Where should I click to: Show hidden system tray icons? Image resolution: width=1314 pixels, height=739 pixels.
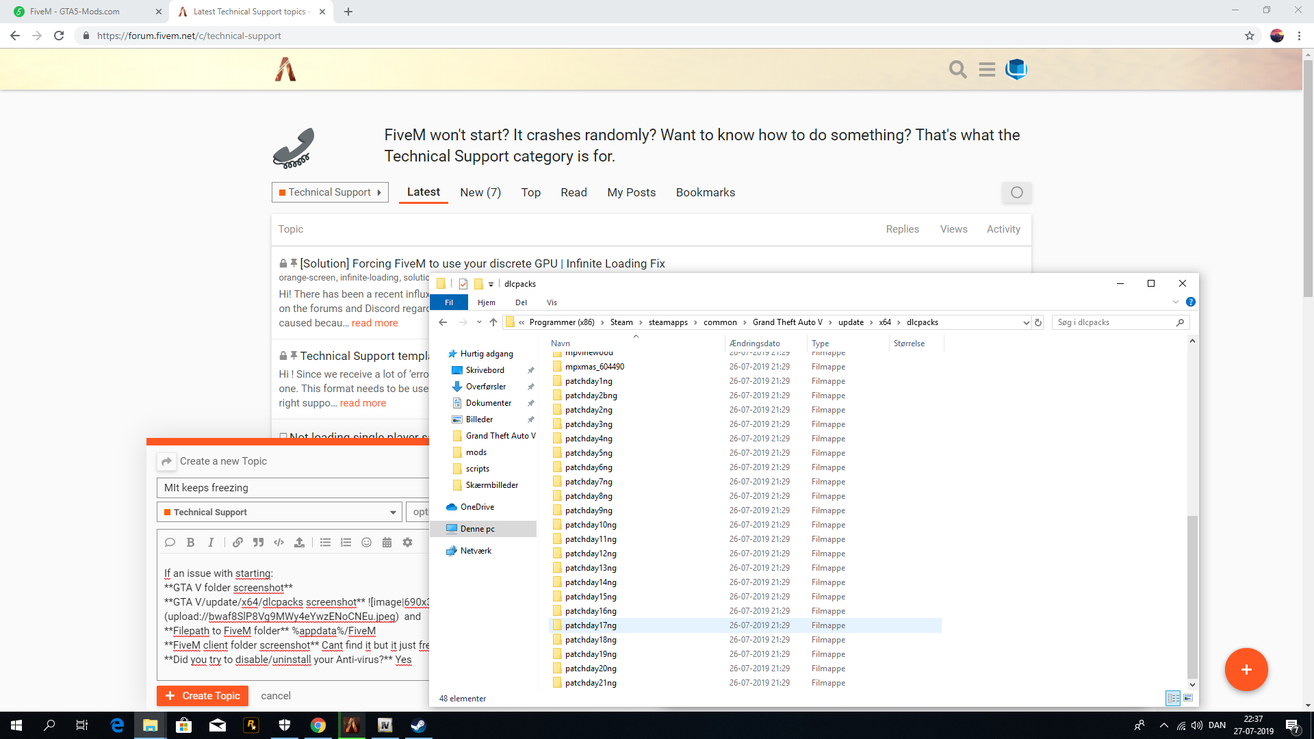[1164, 725]
